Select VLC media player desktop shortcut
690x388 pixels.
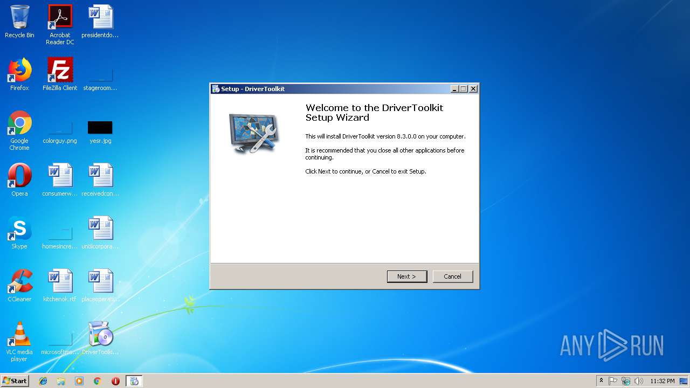tap(19, 342)
